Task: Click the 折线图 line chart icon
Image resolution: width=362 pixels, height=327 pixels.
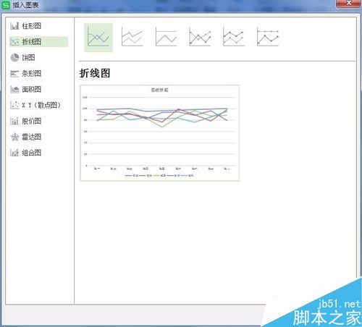Action: 14,42
